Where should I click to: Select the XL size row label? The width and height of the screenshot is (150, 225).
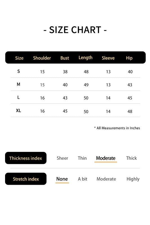tap(18, 111)
